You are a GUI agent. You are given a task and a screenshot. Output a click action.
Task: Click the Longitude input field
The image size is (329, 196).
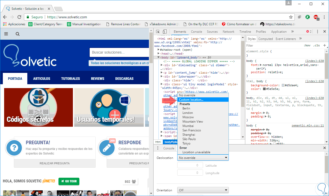tap(190, 173)
